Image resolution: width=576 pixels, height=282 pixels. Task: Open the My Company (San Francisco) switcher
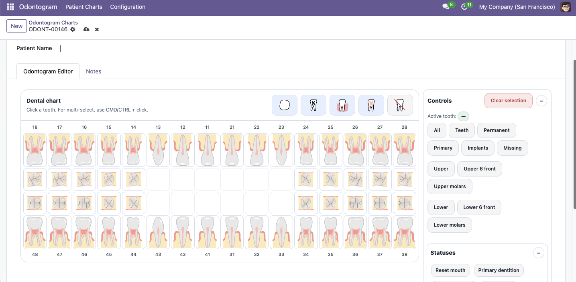[x=517, y=7]
